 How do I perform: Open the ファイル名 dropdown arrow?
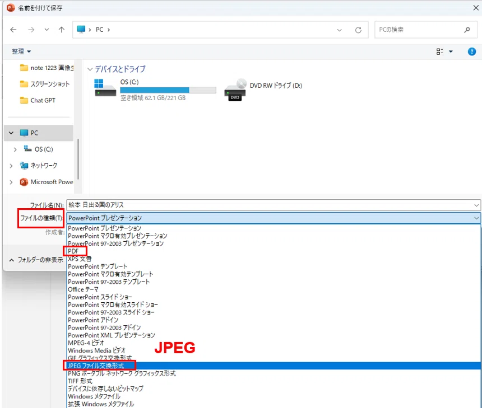(x=476, y=205)
